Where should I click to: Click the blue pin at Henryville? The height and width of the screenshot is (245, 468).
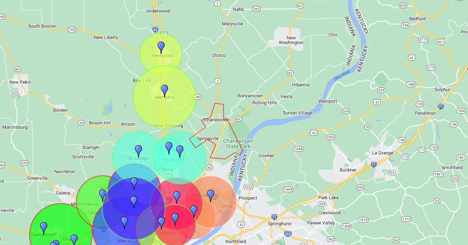[x=161, y=48]
